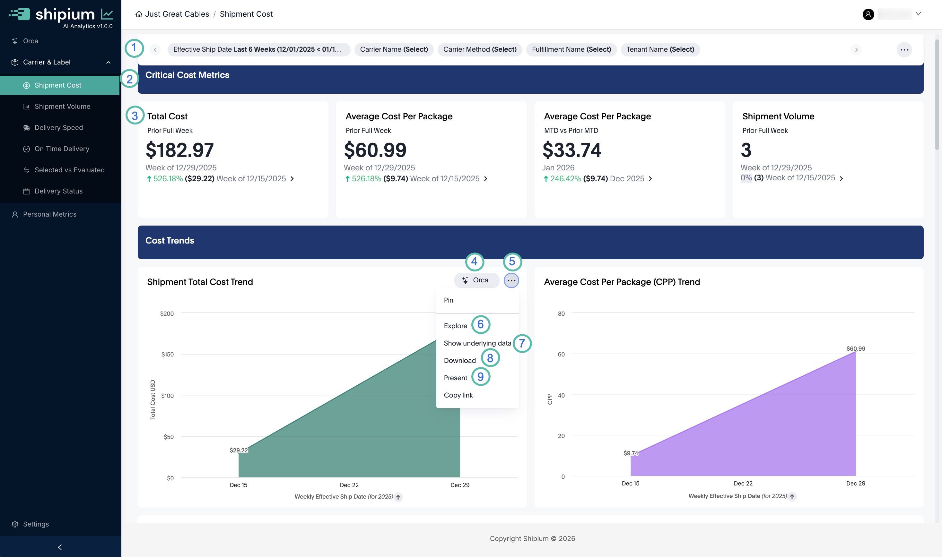The height and width of the screenshot is (557, 942).
Task: Choose Download from the chart menu
Action: click(x=459, y=360)
